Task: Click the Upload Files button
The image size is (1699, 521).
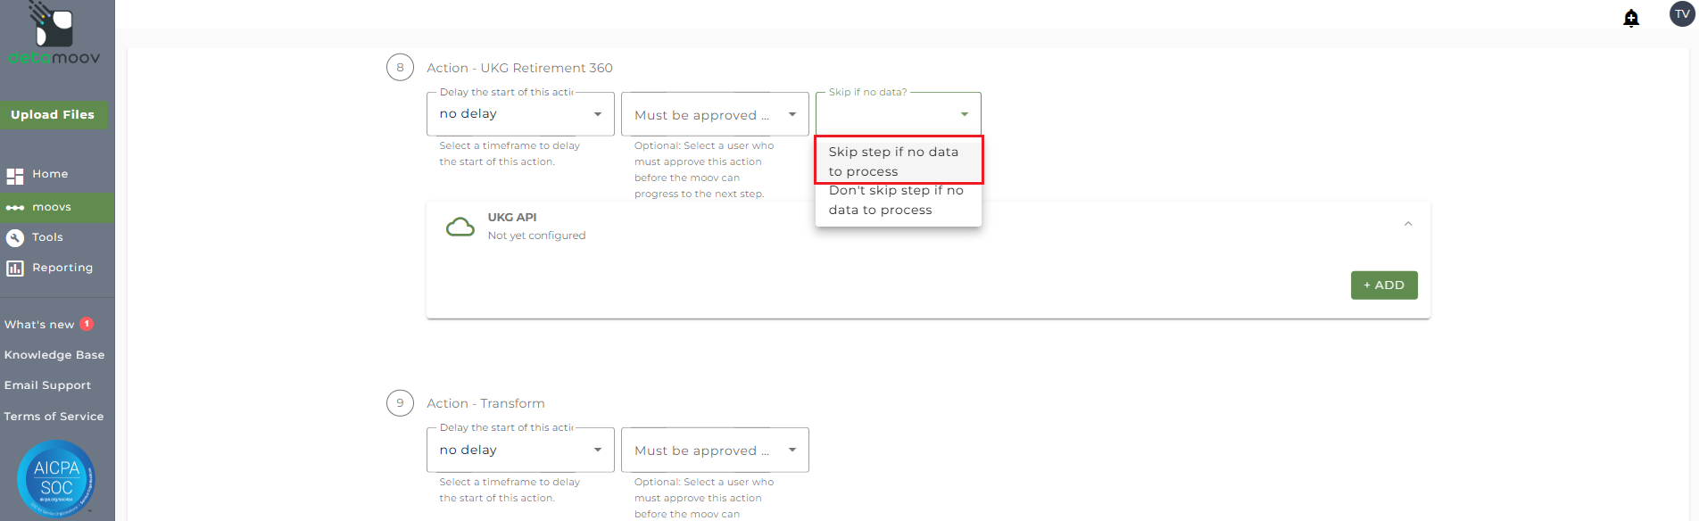Action: (53, 115)
